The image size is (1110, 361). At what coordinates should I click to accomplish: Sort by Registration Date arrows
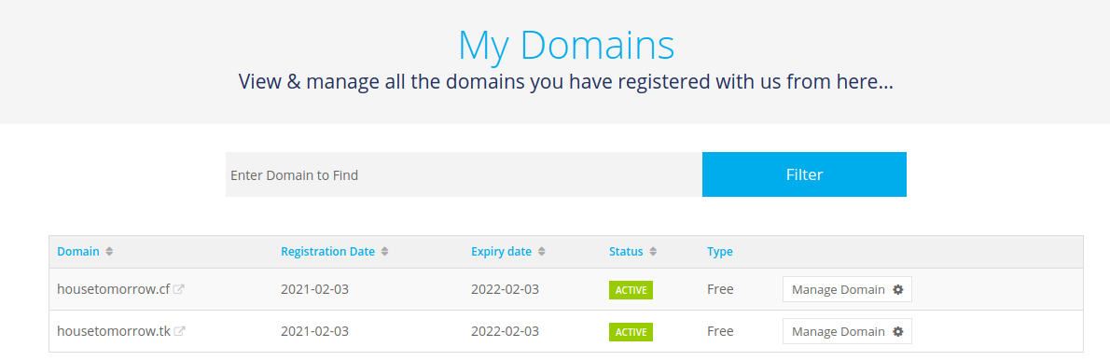pos(384,252)
